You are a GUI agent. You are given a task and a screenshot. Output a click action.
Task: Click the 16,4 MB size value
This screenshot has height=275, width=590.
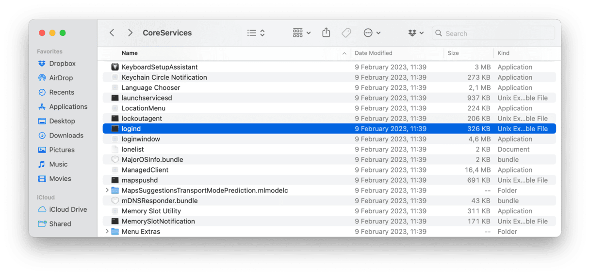478,170
